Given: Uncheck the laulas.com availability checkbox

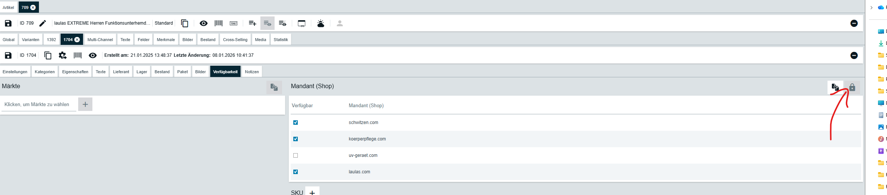Looking at the screenshot, I should [296, 172].
